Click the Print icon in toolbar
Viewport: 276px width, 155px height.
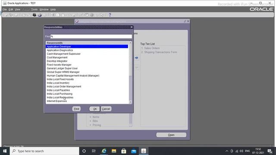tap(40, 15)
